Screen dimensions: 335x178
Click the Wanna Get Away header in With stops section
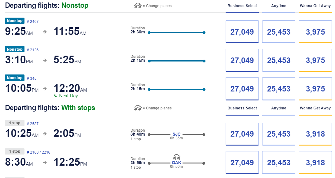pos(315,108)
